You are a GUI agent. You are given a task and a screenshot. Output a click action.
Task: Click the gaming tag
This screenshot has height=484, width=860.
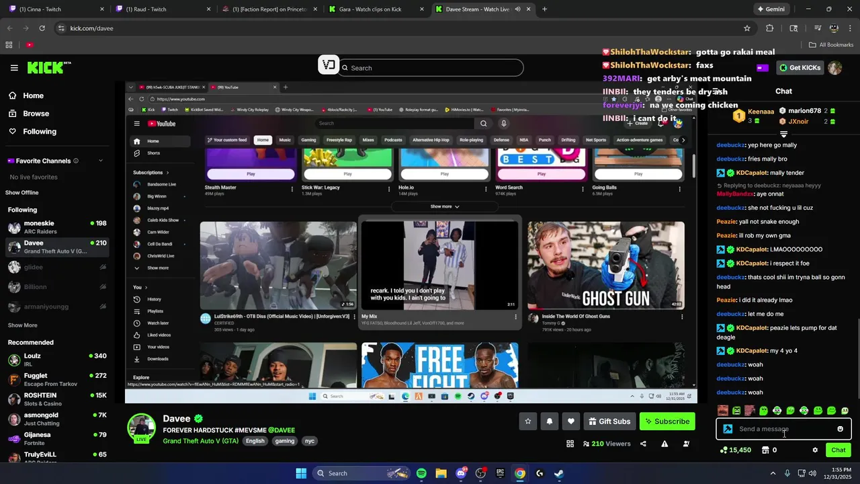(x=285, y=441)
